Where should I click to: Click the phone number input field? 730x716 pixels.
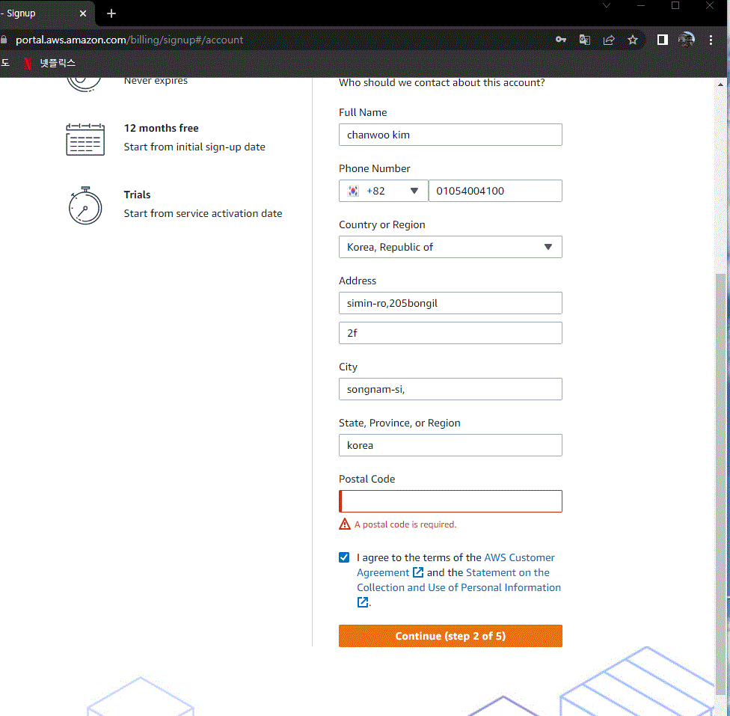click(x=495, y=191)
